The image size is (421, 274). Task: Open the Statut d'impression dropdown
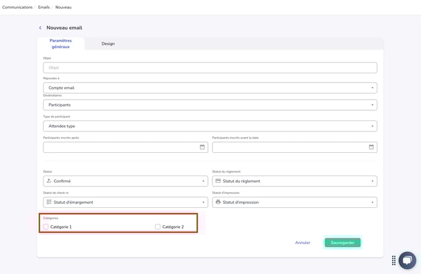(294, 202)
